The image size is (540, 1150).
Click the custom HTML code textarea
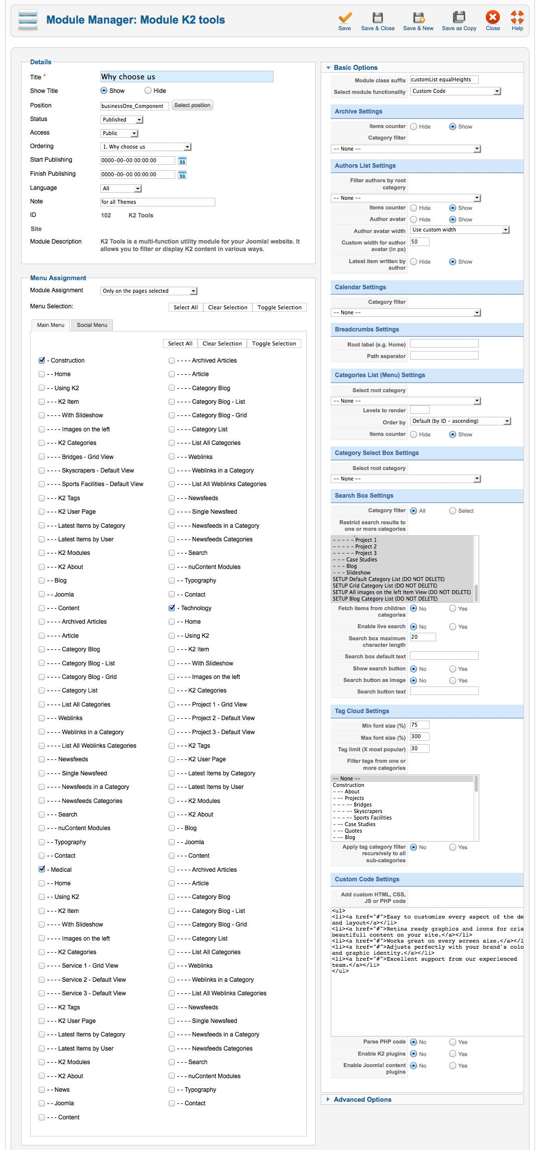(x=427, y=972)
